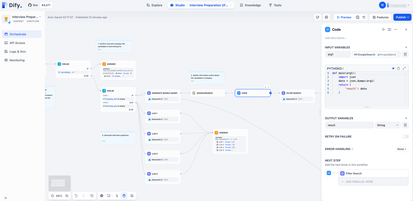Screen dimensions: 413x201
Task: Activate the hand mode pan tool
Action: tap(124, 196)
